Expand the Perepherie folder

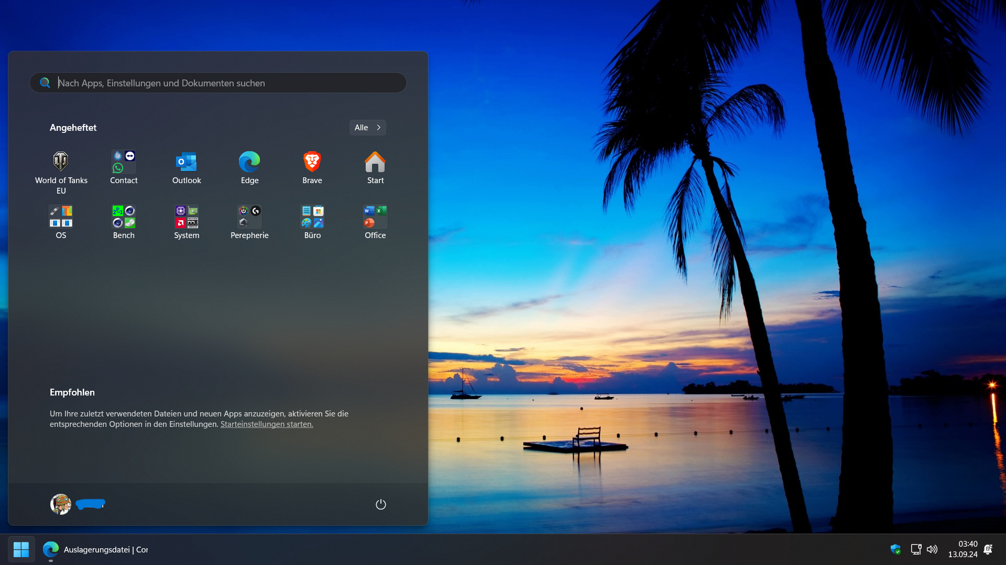249,217
